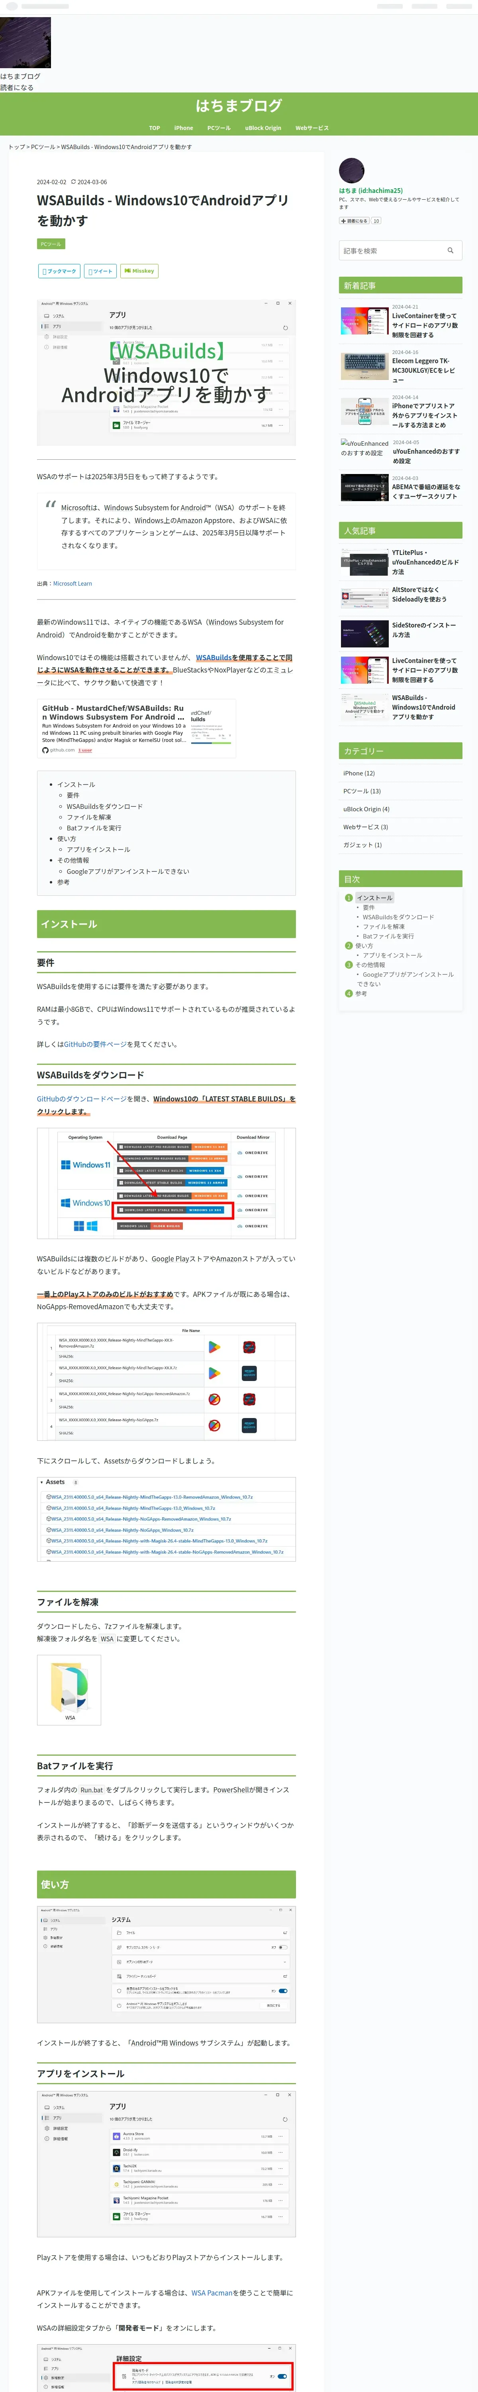This screenshot has width=478, height=2392.
Task: Jump to 参考 in the sidebar 目次
Action: click(x=361, y=993)
